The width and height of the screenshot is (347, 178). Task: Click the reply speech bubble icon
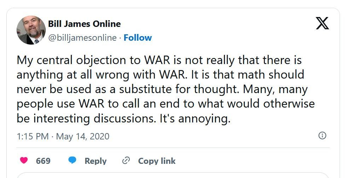tap(73, 161)
